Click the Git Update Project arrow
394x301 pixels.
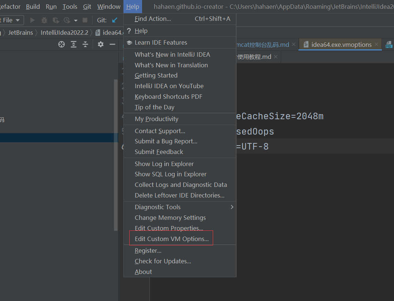tap(115, 20)
